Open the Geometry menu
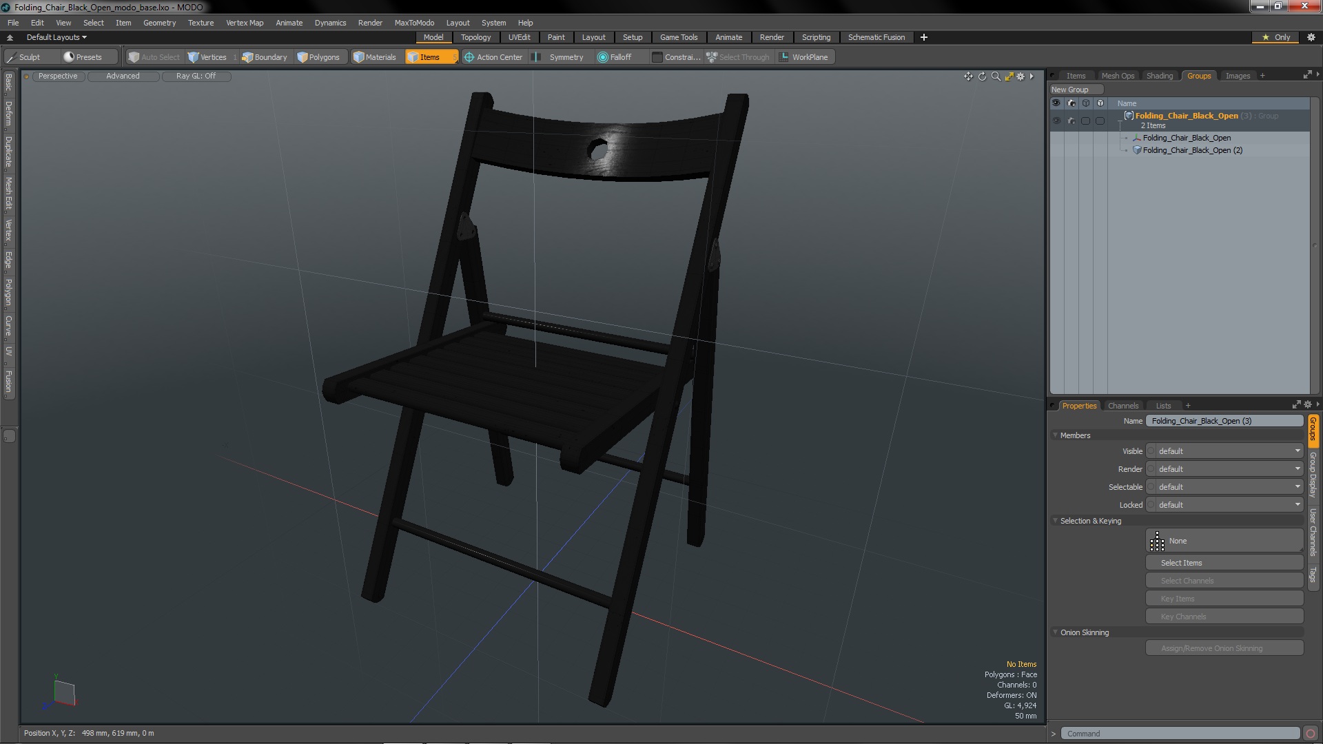 [x=159, y=23]
